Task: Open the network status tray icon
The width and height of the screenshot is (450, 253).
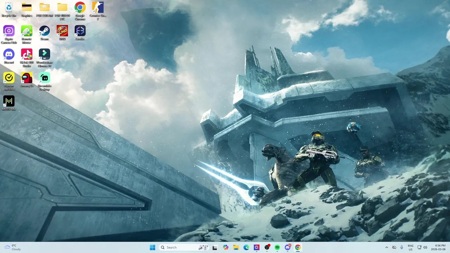Action: tap(420, 247)
